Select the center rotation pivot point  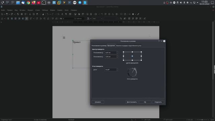132,56
